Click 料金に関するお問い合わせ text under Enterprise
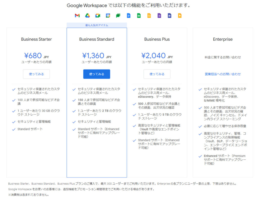 (x=223, y=57)
